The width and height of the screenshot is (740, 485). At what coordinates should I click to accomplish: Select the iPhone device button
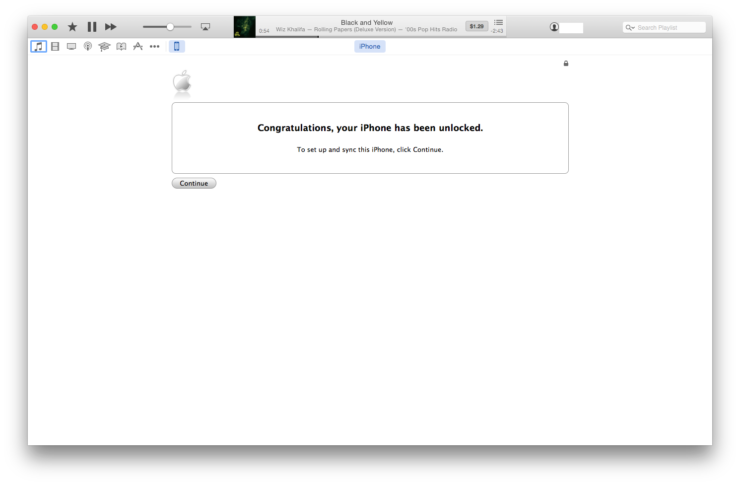(177, 47)
